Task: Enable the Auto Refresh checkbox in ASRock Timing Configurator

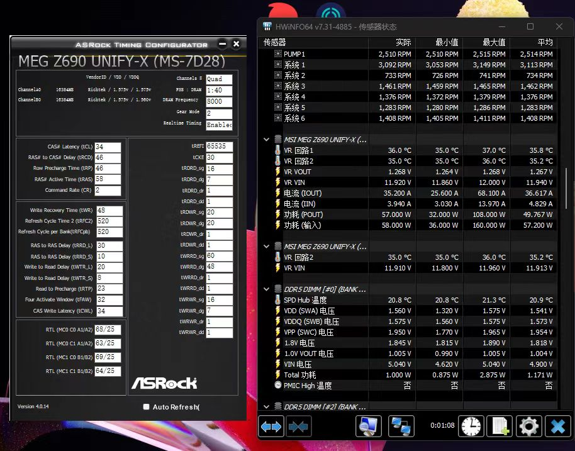Action: pos(147,406)
